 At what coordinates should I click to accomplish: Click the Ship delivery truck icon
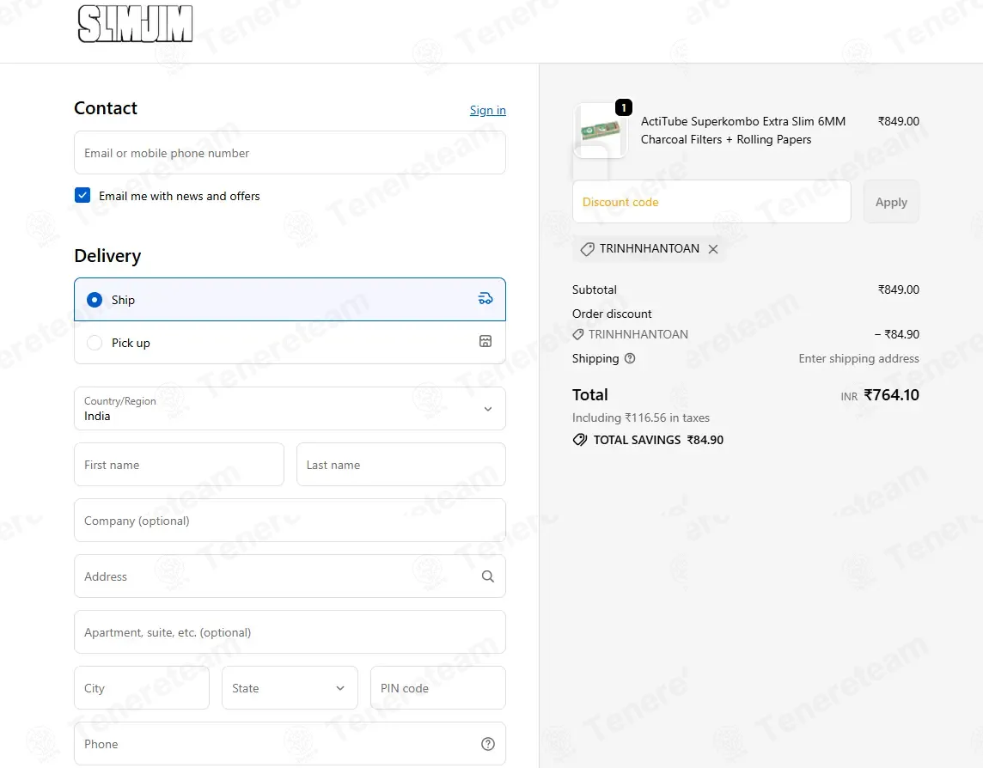pyautogui.click(x=485, y=298)
